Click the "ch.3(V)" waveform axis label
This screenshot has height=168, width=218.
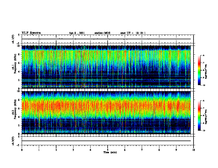pyautogui.click(x=13, y=141)
